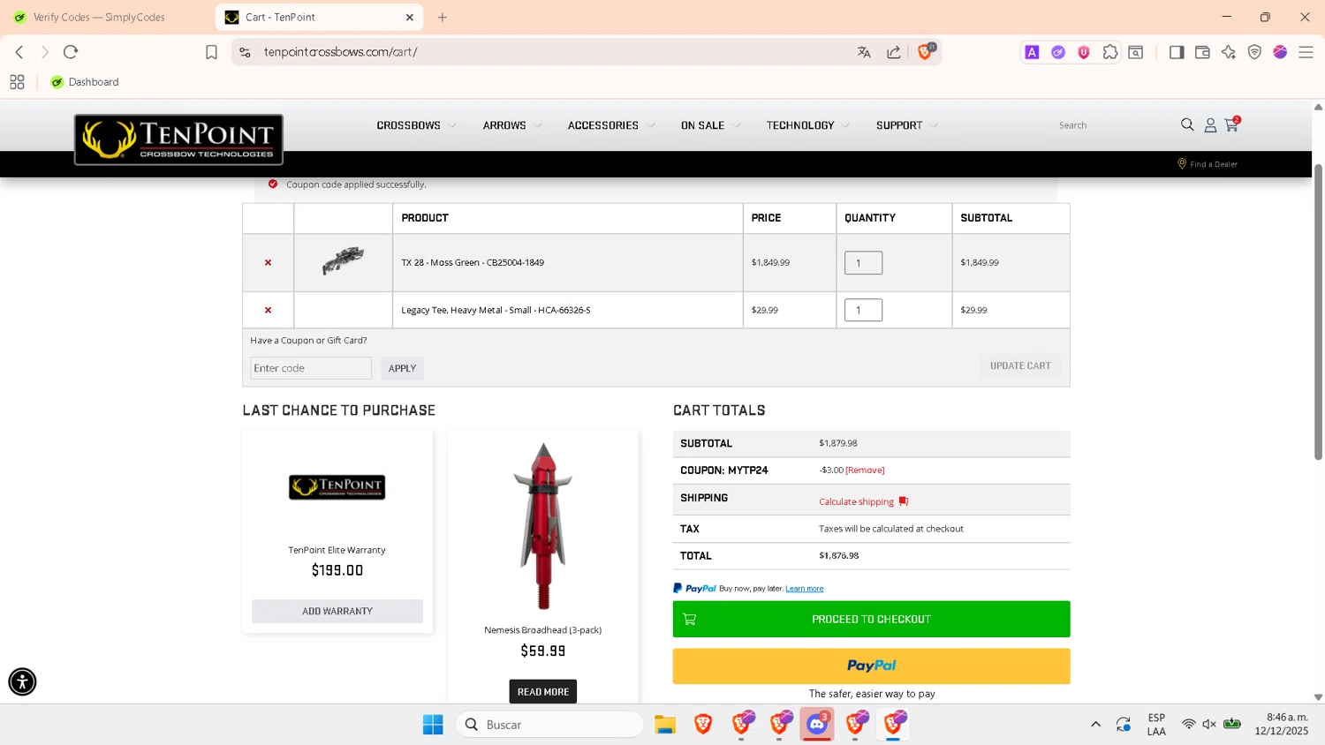This screenshot has height=745, width=1325.
Task: Expand the Crossbows menu
Action: click(x=416, y=125)
